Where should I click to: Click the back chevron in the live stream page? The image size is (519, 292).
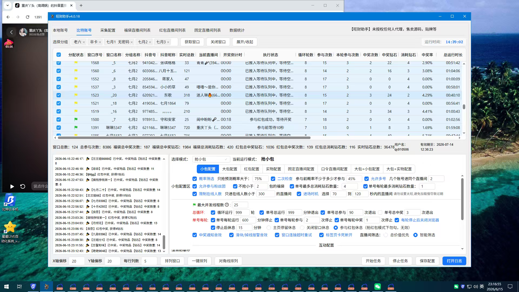point(11,32)
